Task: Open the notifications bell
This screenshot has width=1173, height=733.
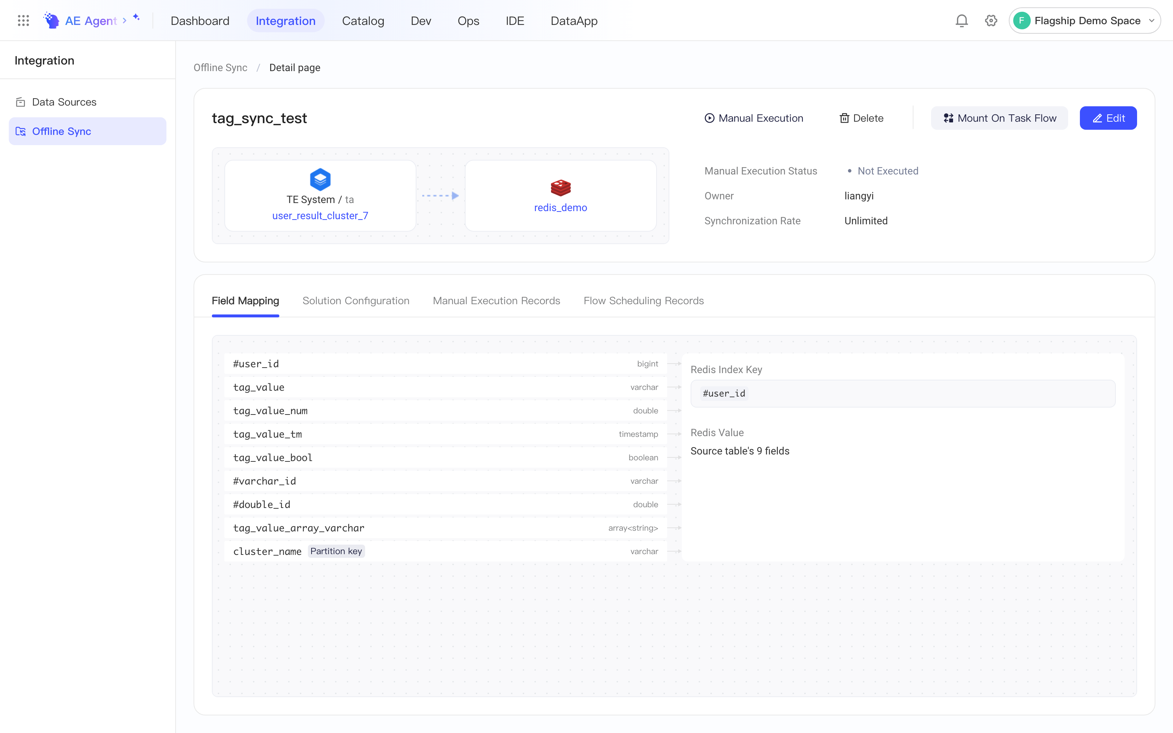Action: [961, 21]
